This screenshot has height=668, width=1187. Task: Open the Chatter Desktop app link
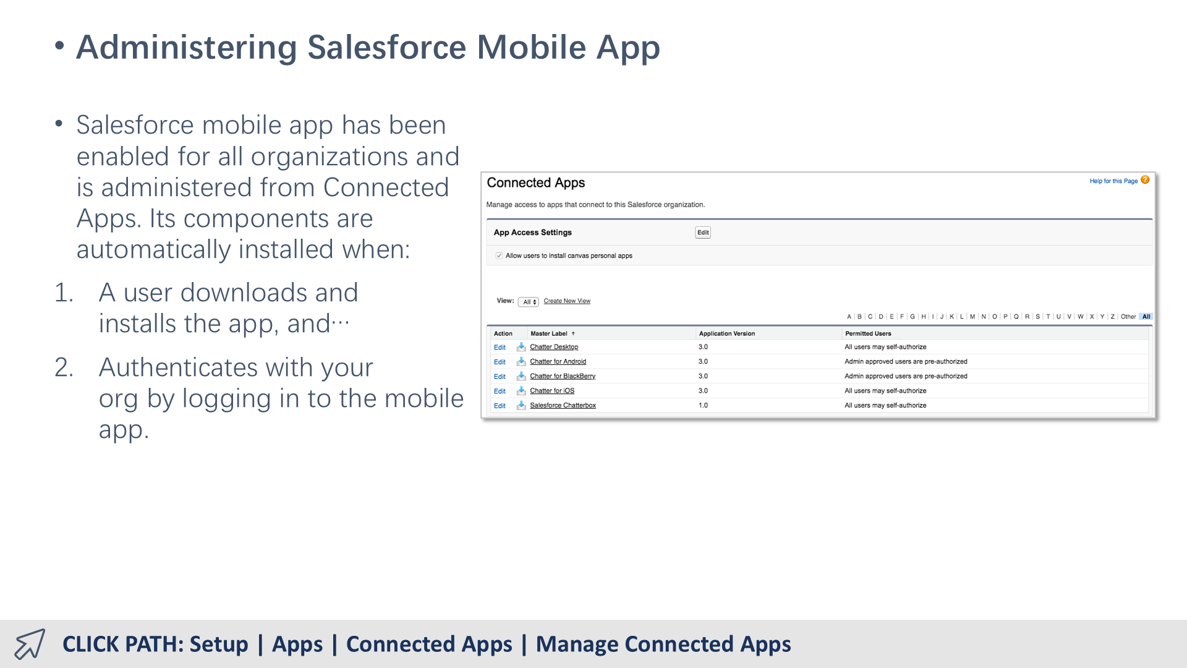point(554,347)
